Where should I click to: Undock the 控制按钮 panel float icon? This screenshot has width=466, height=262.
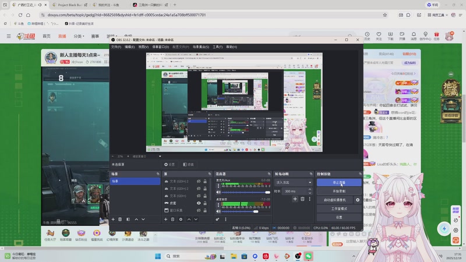360,174
